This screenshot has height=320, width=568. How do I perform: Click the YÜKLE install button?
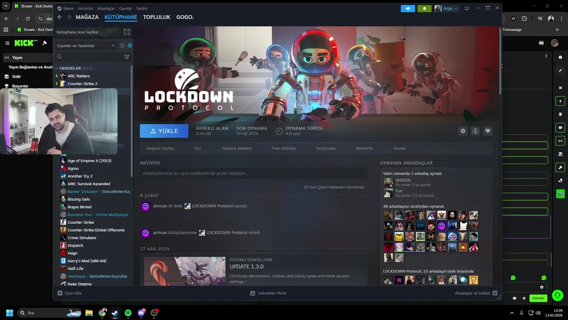pos(164,131)
